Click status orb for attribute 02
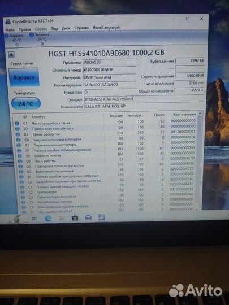 point(18,129)
